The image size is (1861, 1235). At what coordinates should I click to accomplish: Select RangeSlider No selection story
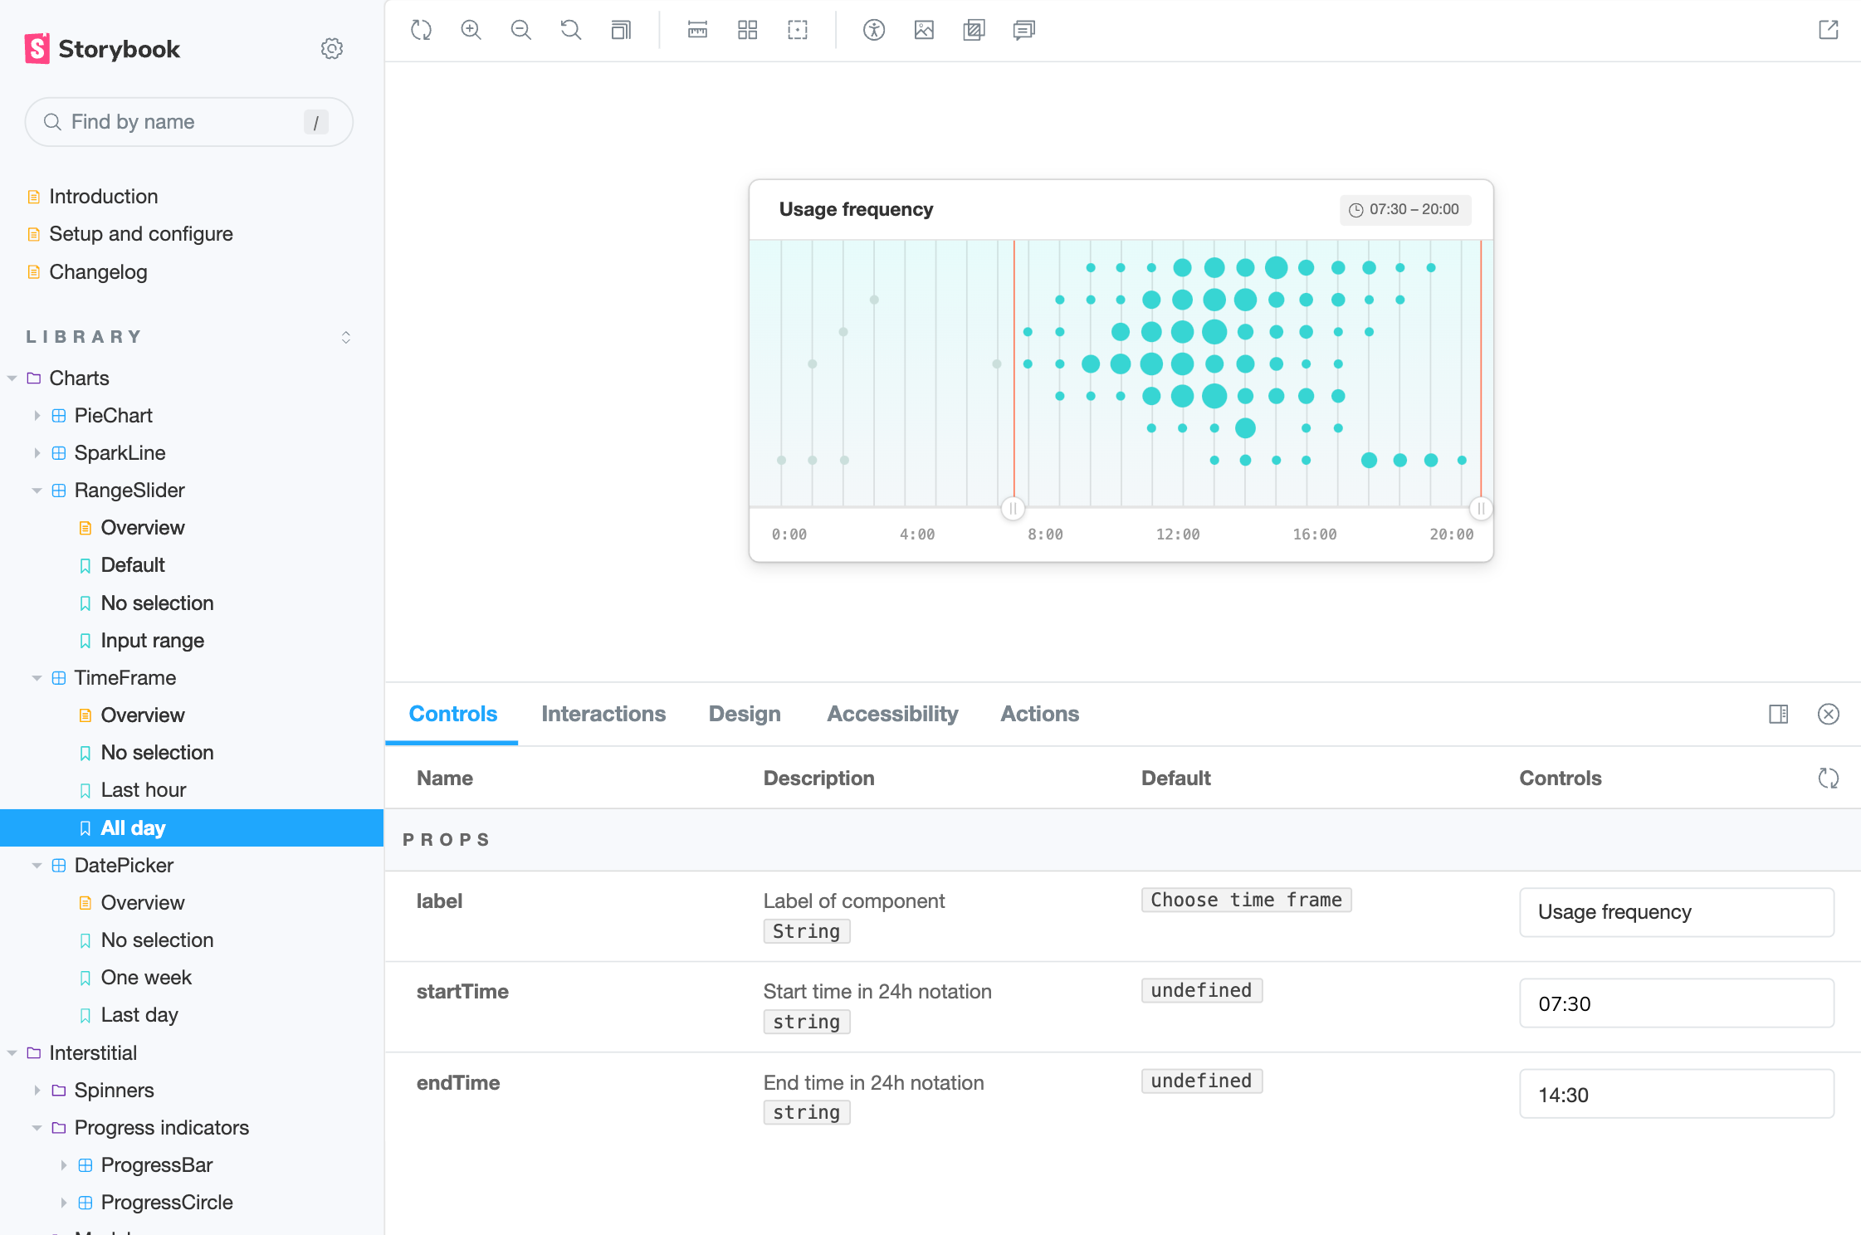pos(158,603)
